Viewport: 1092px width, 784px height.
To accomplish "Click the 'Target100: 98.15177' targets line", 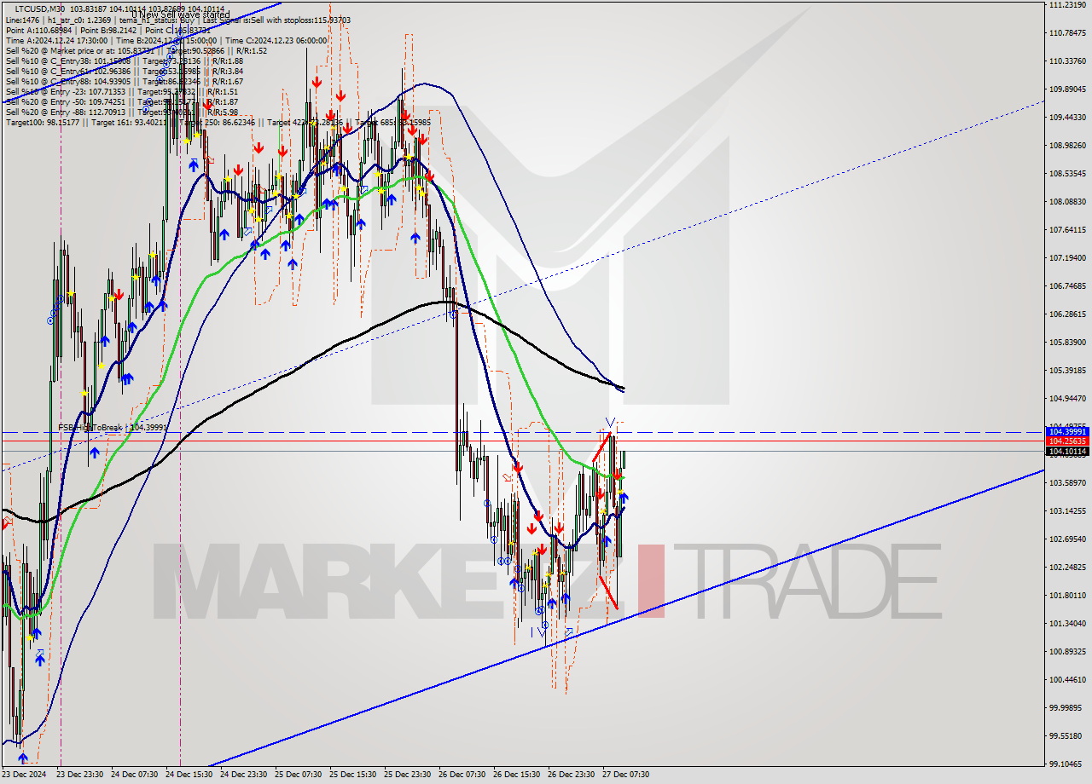I will 218,122.
